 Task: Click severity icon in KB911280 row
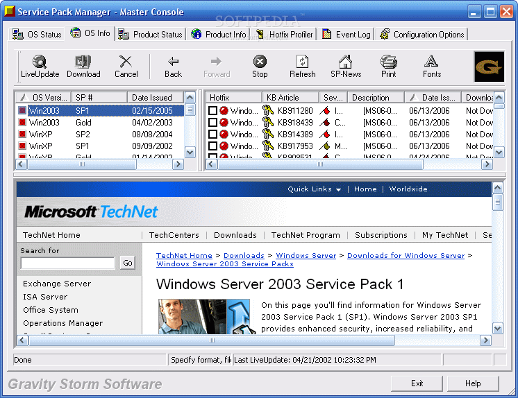325,110
